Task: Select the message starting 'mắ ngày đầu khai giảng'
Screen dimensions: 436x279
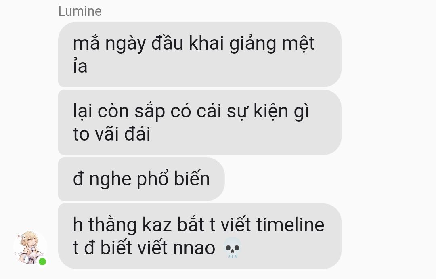Action: pos(200,55)
